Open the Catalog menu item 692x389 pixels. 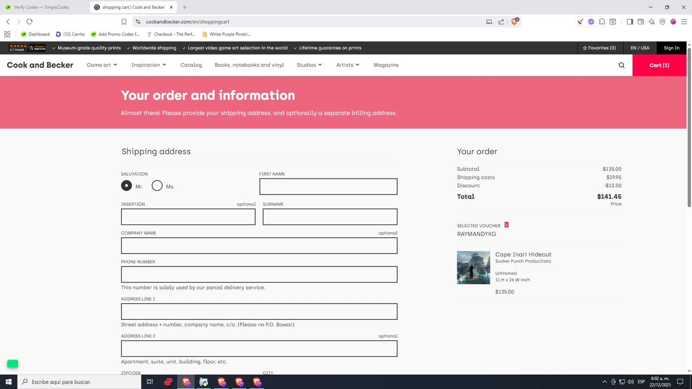click(x=191, y=65)
